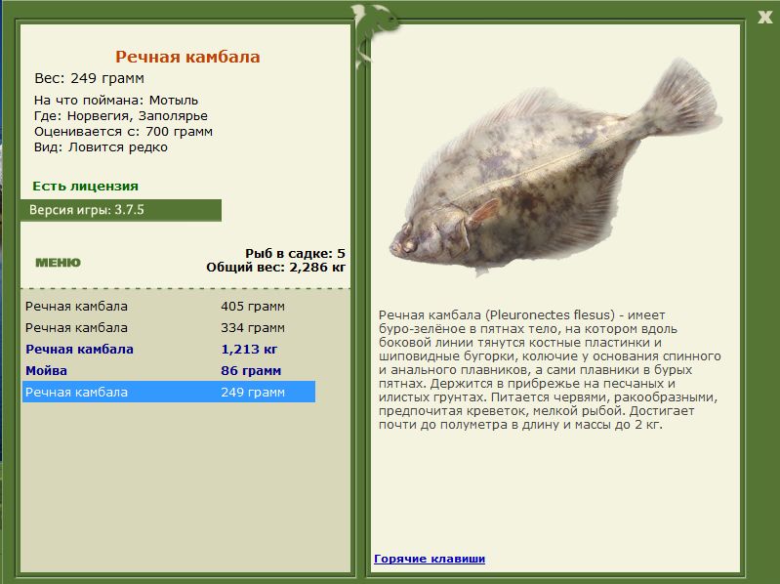Click the flounder fish picture
Screen dimensions: 780x584
click(555, 167)
